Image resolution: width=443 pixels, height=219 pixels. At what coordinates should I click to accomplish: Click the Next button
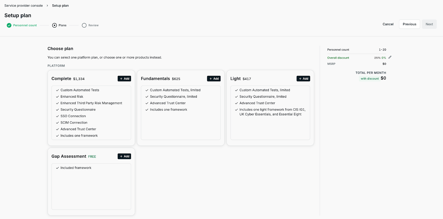click(x=429, y=24)
